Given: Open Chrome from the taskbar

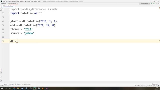Looking at the screenshot, I should (x=14, y=88).
